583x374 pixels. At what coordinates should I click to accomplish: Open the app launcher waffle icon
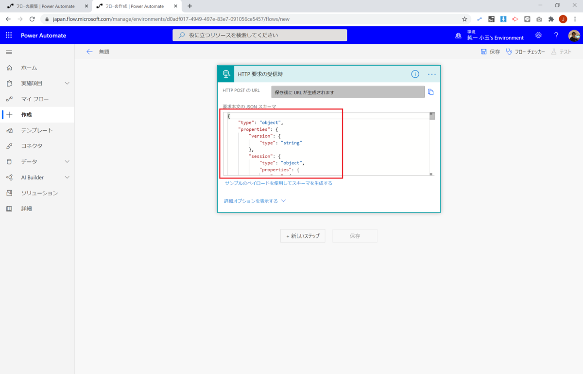click(x=9, y=35)
